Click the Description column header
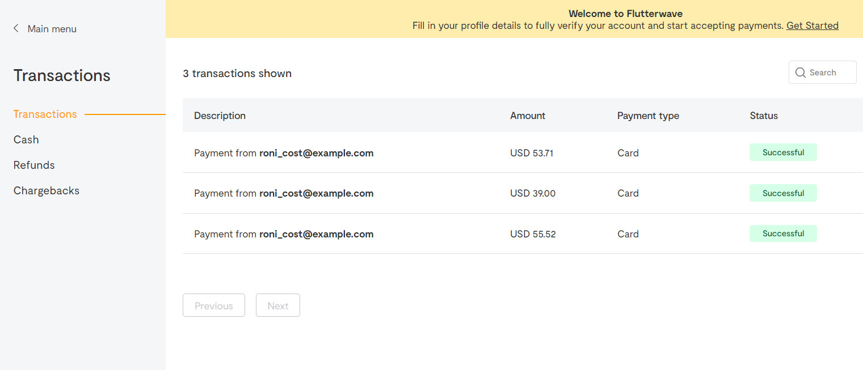Screen dimensions: 863x370 click(220, 116)
